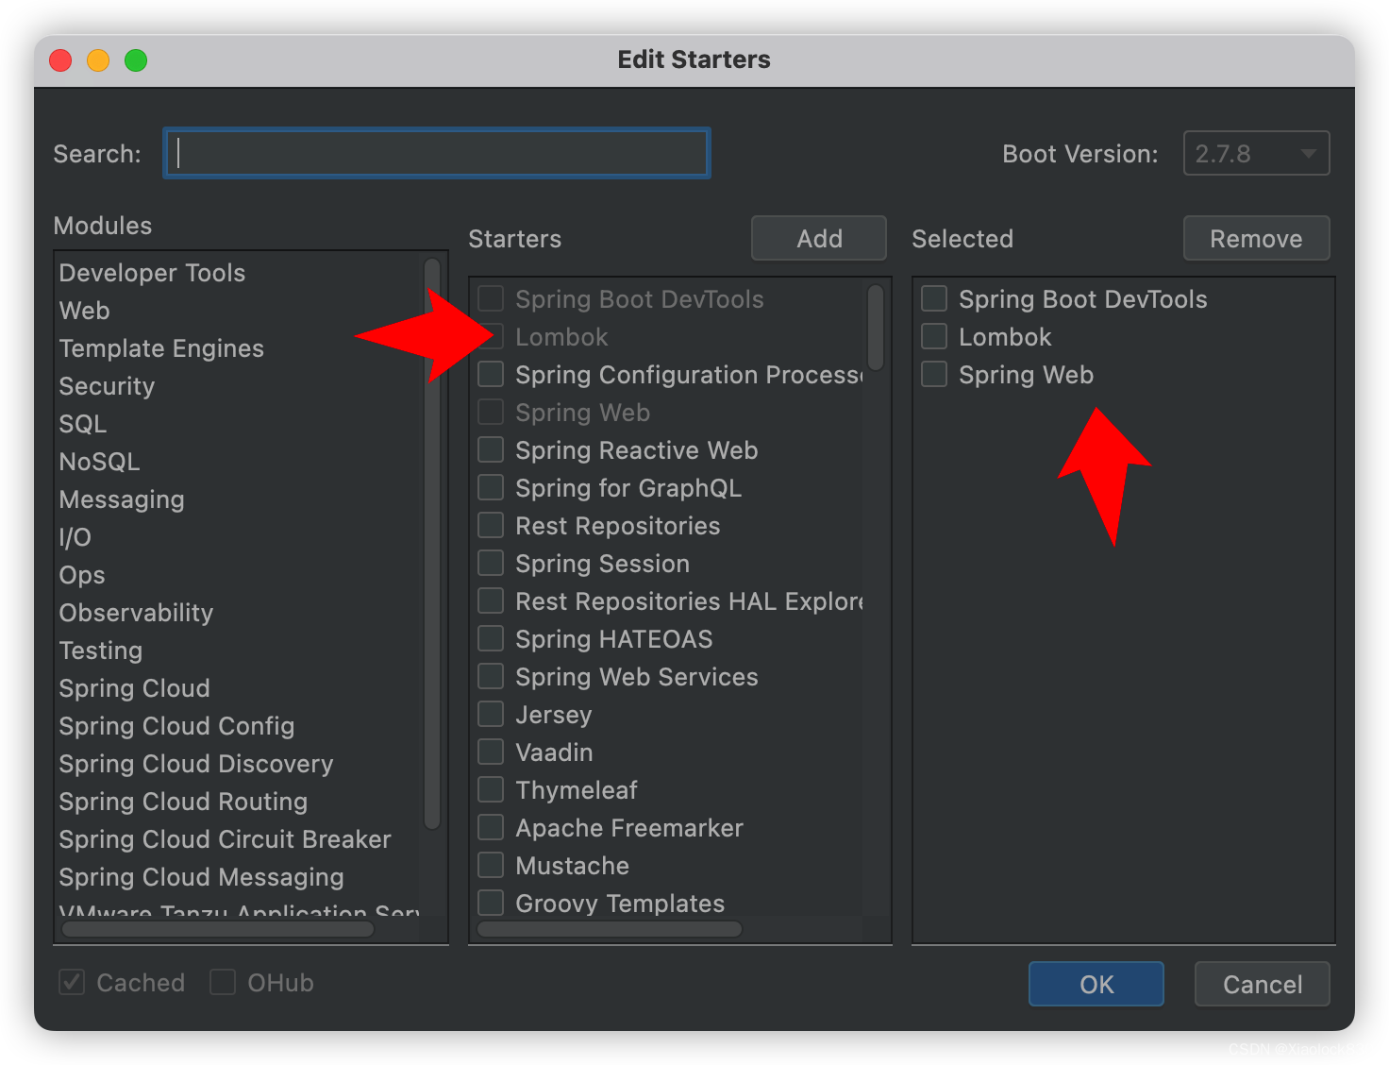Check Rest Repositories HAL Explorer checkbox

[491, 600]
